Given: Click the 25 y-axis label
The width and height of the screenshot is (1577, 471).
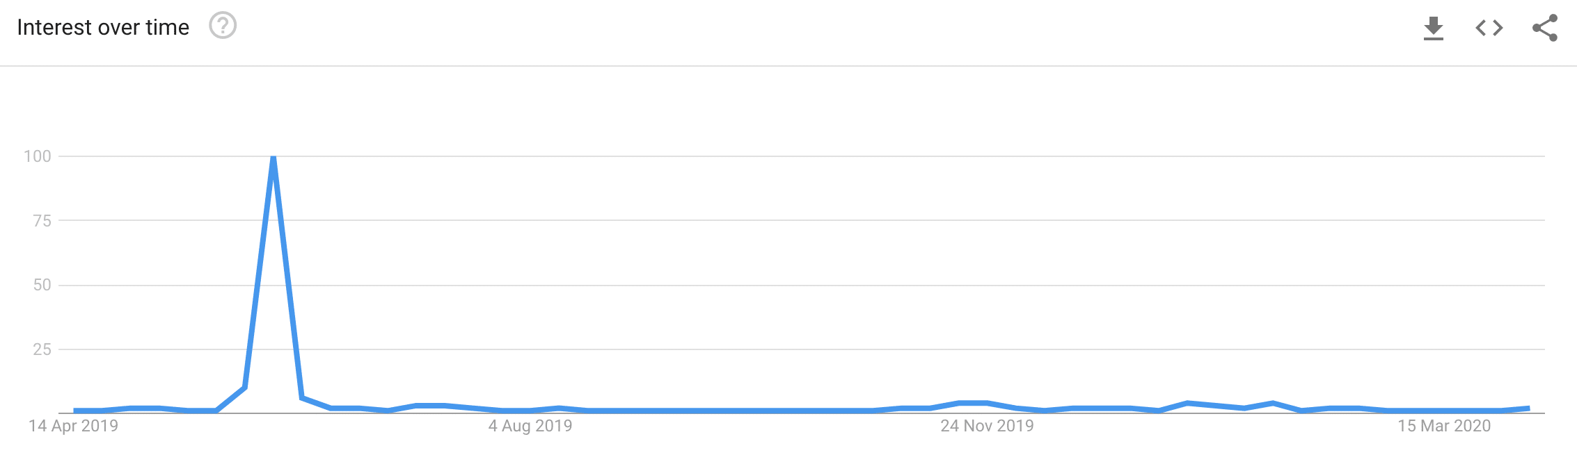Looking at the screenshot, I should (42, 349).
